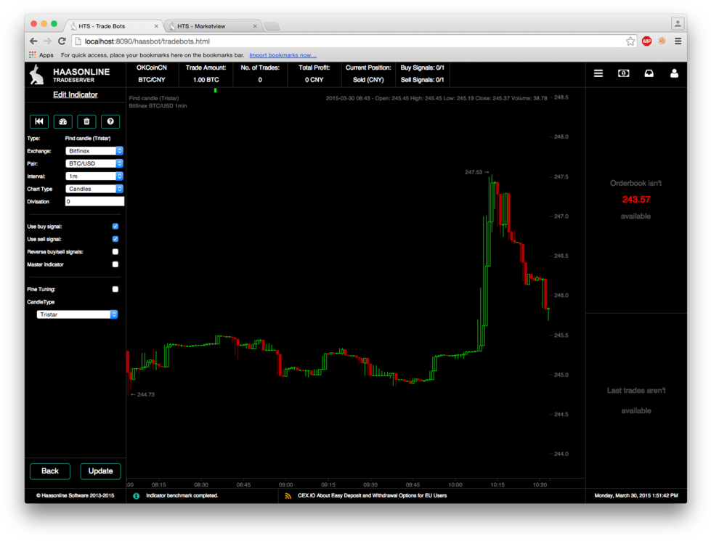Click the date and time in footer

[x=636, y=496]
